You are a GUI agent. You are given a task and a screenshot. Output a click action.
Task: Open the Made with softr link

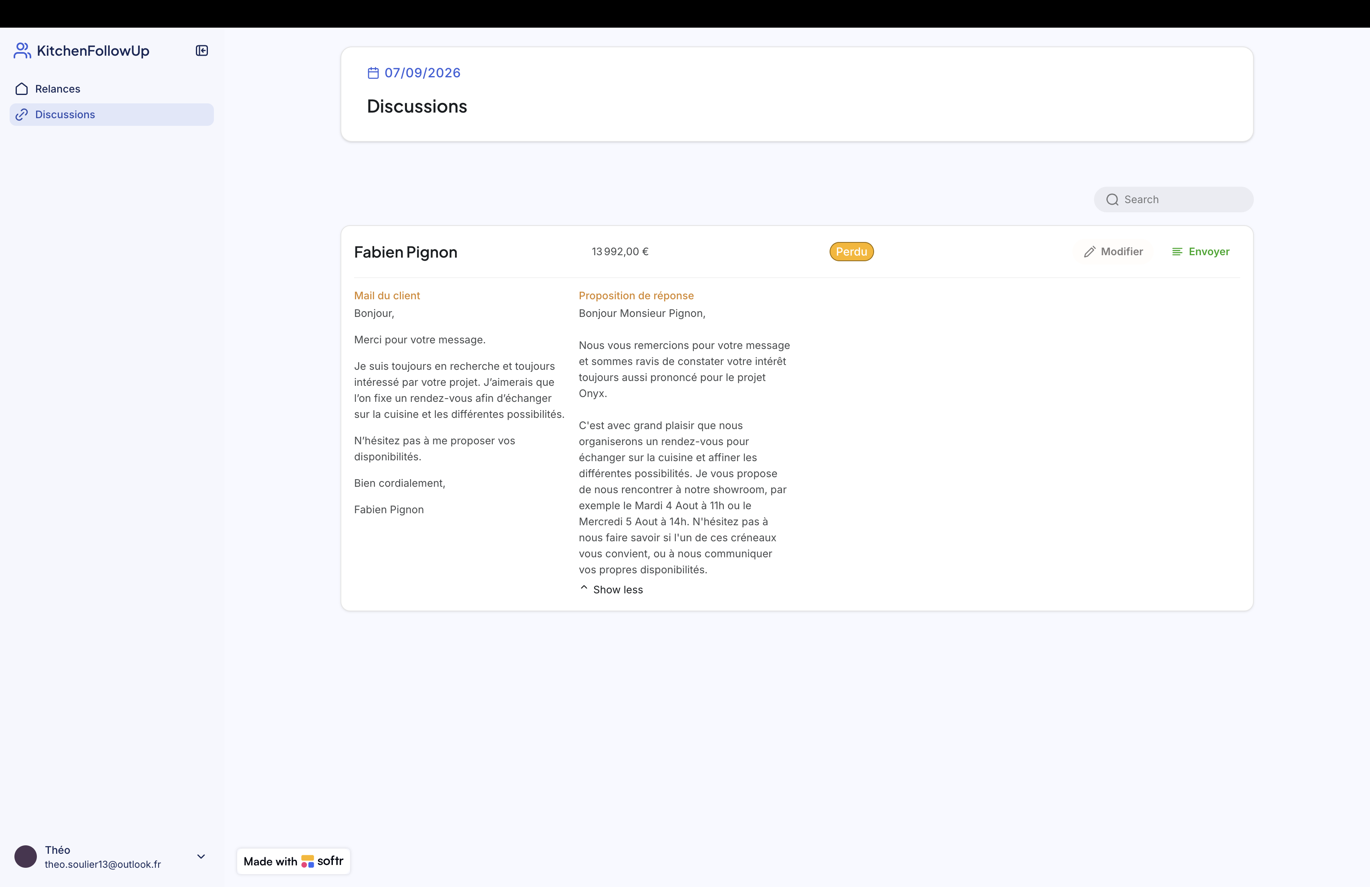pos(294,861)
